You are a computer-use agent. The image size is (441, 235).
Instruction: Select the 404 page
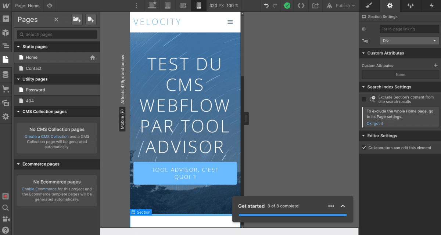pos(57,101)
